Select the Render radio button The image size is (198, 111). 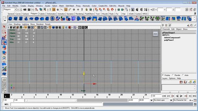click(173, 75)
